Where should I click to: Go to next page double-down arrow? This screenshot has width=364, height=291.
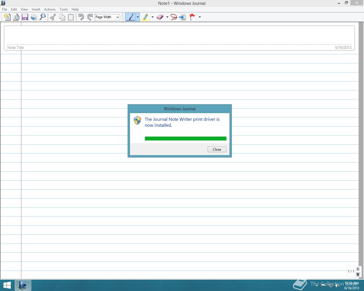[x=358, y=274]
